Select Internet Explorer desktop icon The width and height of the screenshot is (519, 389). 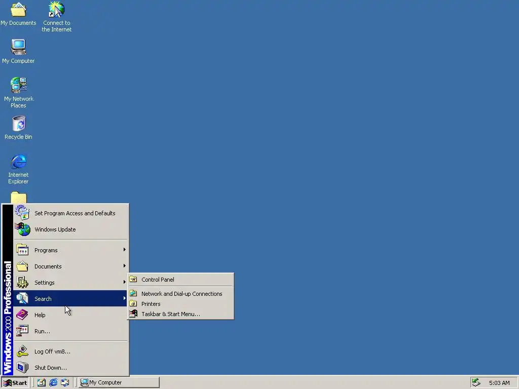point(18,169)
